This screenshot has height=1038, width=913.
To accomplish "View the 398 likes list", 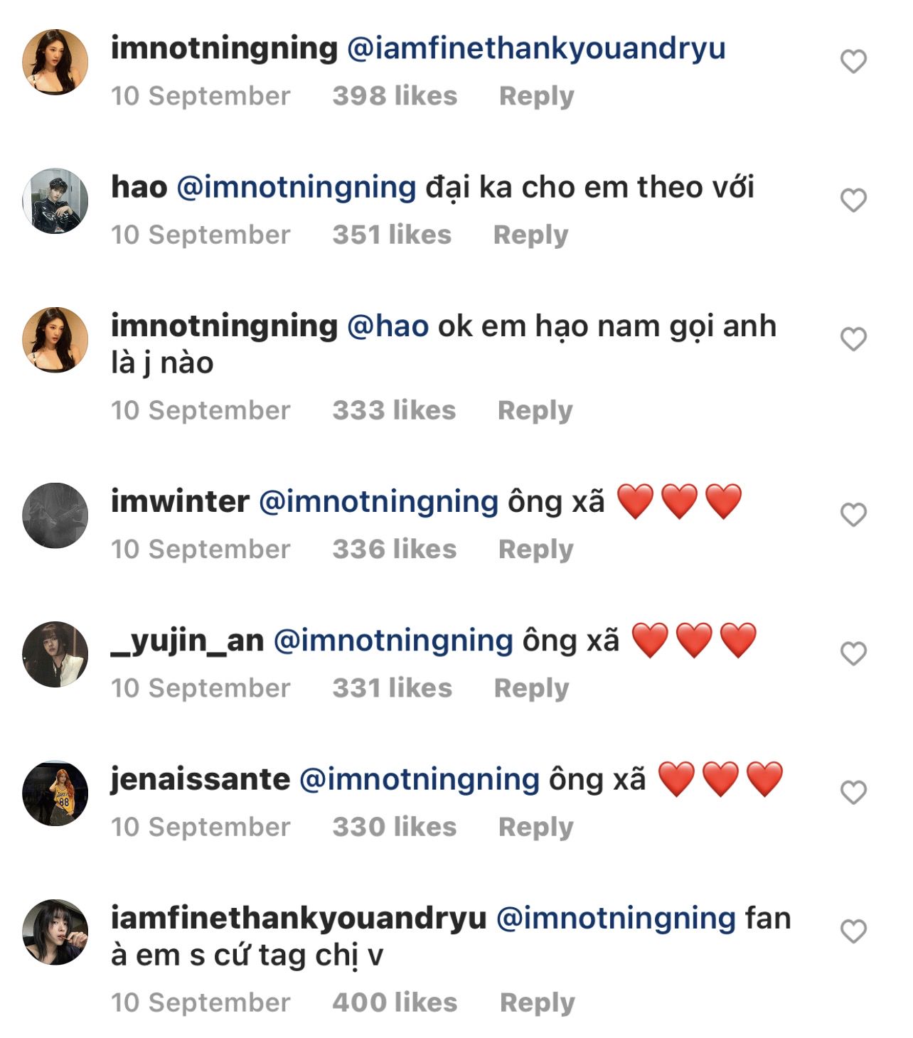I will coord(395,96).
